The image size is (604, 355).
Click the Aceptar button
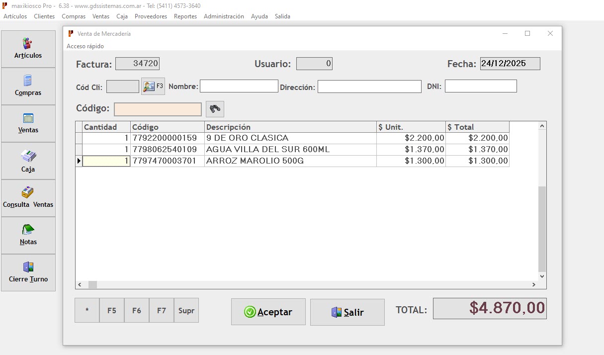(x=268, y=312)
